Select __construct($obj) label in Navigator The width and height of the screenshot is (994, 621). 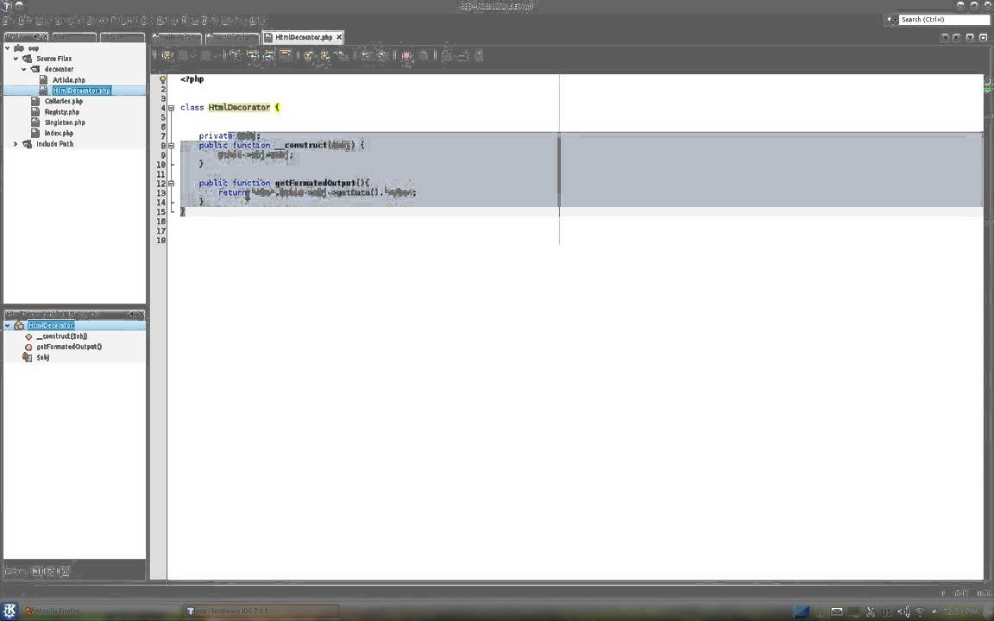(61, 336)
